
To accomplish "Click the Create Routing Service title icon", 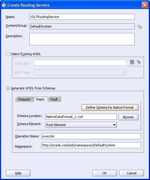I will tap(4, 5).
